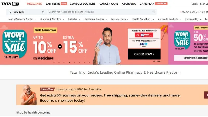Click the pink 50% off banner slide
208x117 pixels.
[188, 43]
